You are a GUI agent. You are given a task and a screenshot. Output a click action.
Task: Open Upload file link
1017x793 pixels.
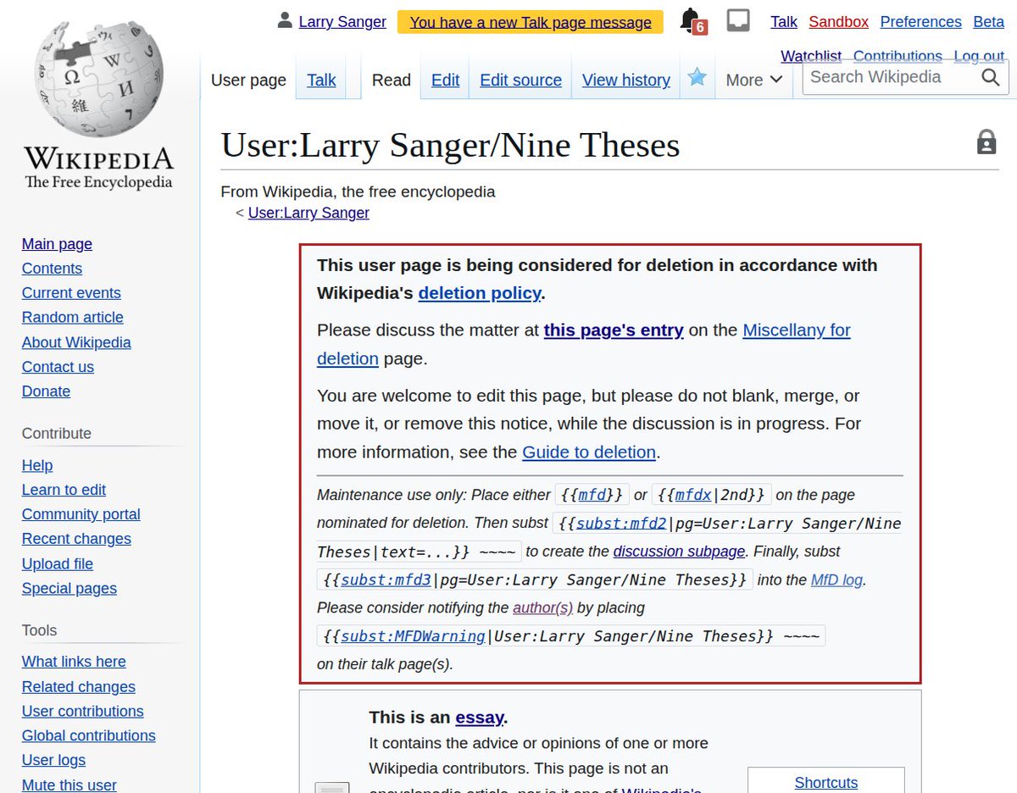click(x=57, y=564)
